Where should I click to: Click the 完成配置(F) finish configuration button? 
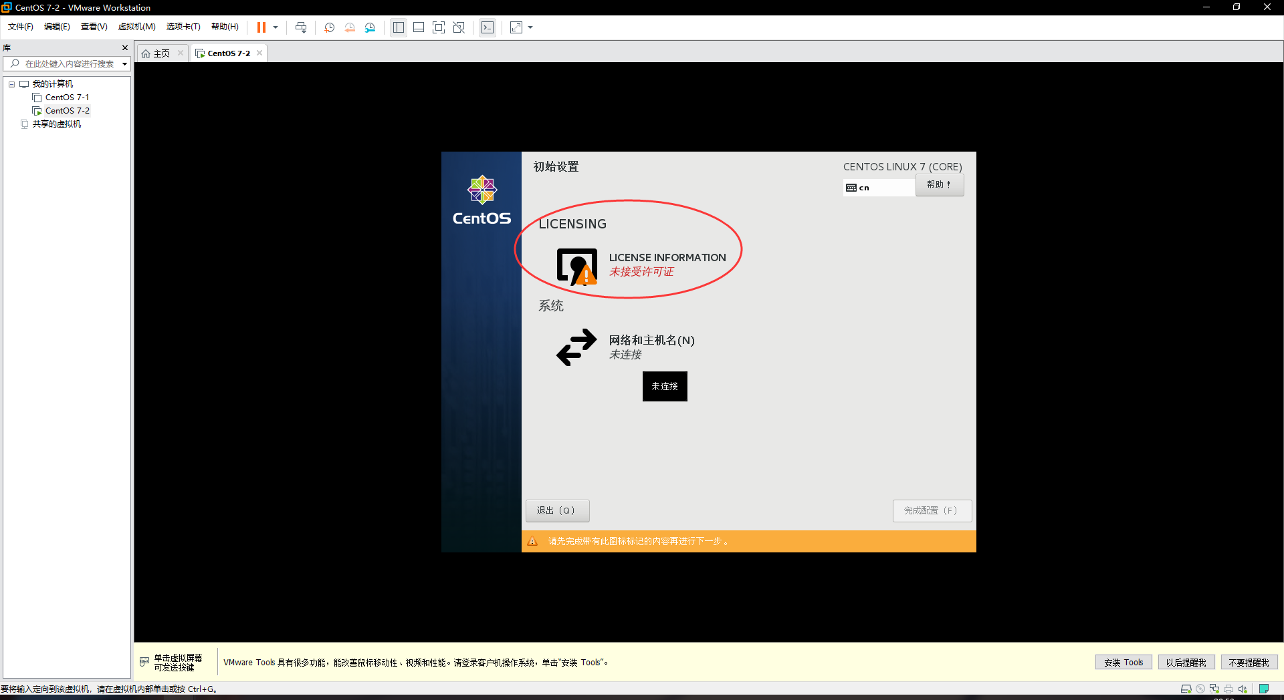(x=932, y=510)
